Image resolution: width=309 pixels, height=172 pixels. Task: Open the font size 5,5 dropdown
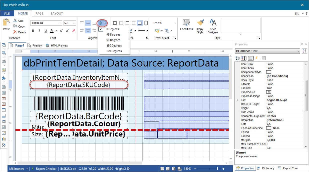point(74,23)
